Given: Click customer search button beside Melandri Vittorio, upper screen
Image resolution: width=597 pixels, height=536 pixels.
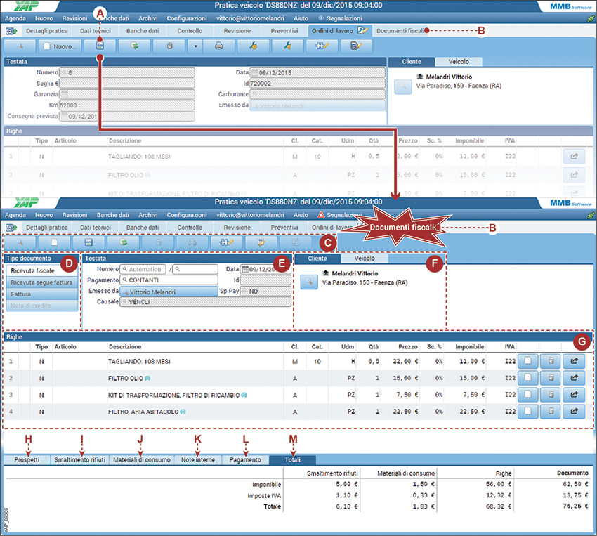Looking at the screenshot, I should [x=402, y=86].
